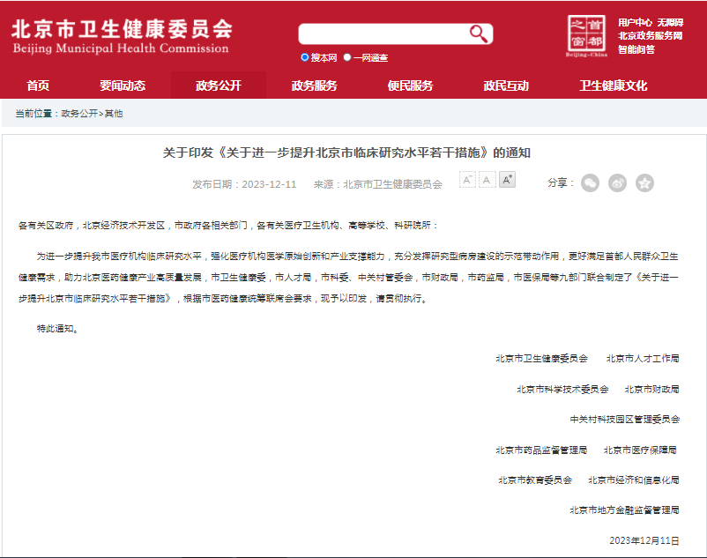The width and height of the screenshot is (707, 558).
Task: Share to Qzone with the star icon
Action: click(x=645, y=182)
